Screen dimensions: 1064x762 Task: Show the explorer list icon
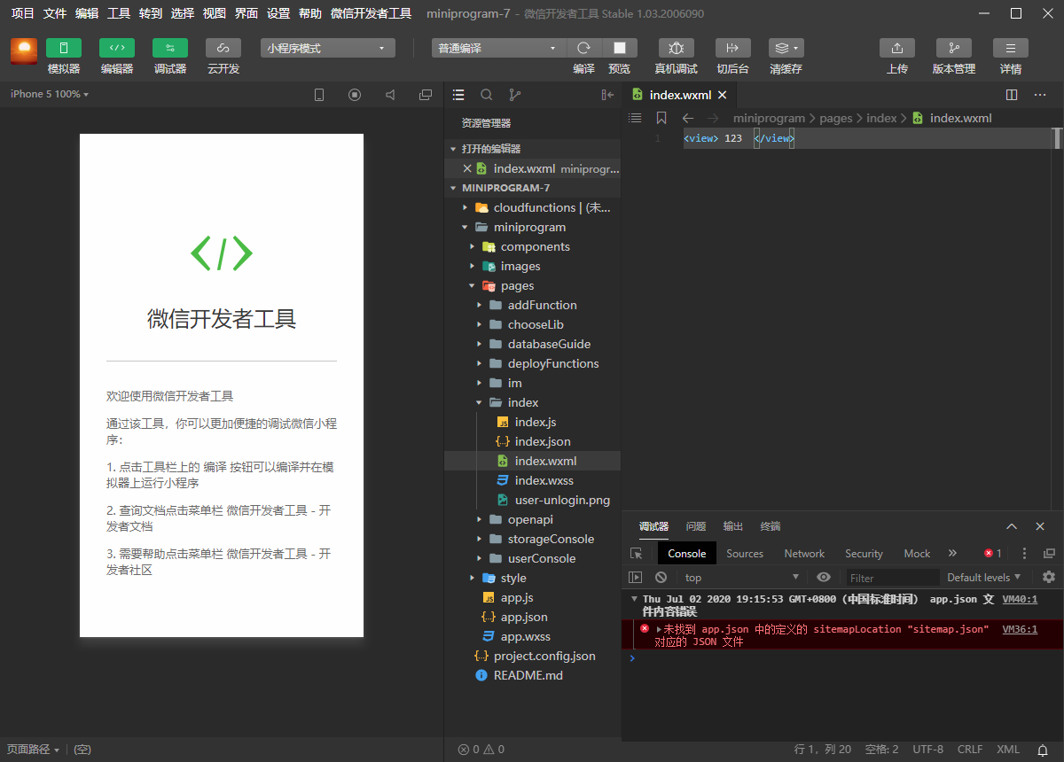(458, 95)
